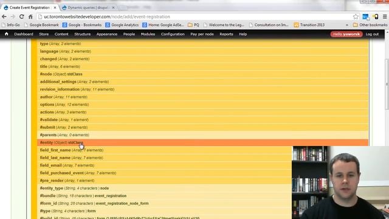Open the Structure admin menu
The image size is (389, 219).
(83, 34)
